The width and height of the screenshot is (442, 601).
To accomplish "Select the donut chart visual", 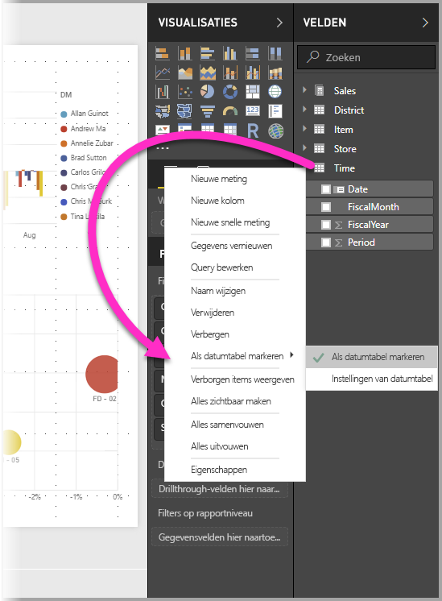I will click(229, 92).
